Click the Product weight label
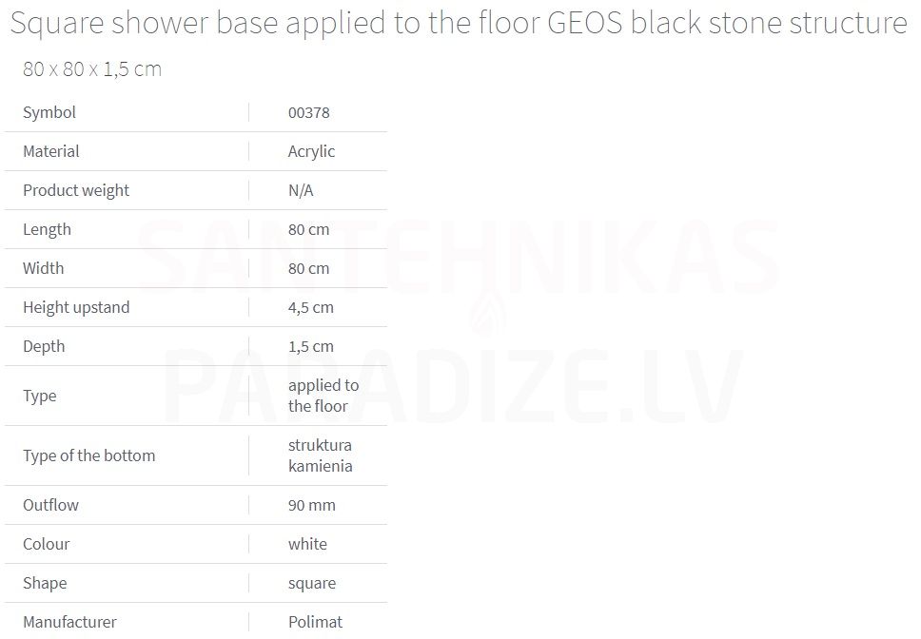 (x=76, y=191)
